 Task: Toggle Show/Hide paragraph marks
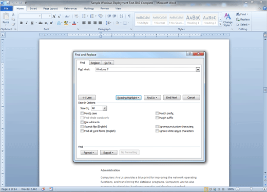[129, 16]
